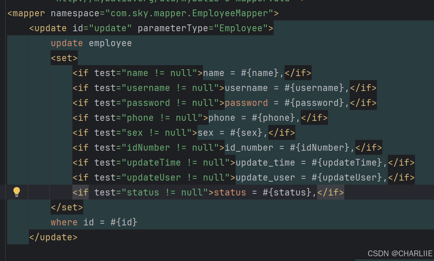This screenshot has width=434, height=261.
Task: Click the closing </update> tag
Action: 53,237
